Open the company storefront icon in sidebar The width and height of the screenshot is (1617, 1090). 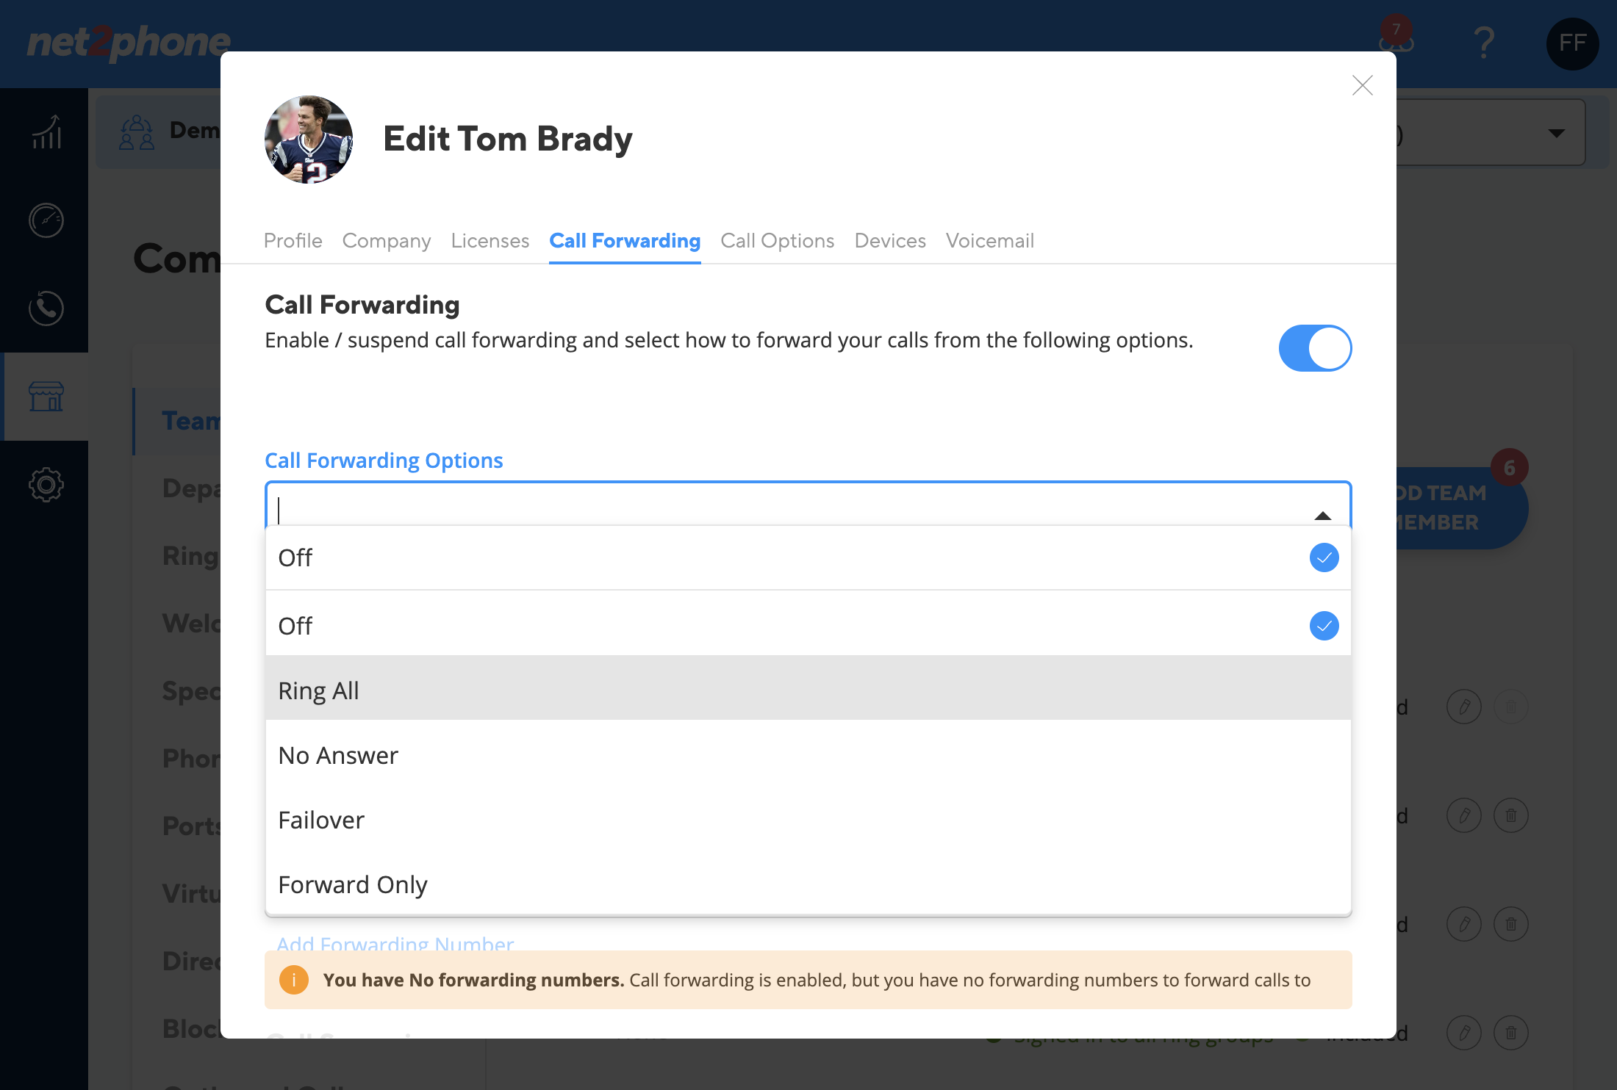46,397
